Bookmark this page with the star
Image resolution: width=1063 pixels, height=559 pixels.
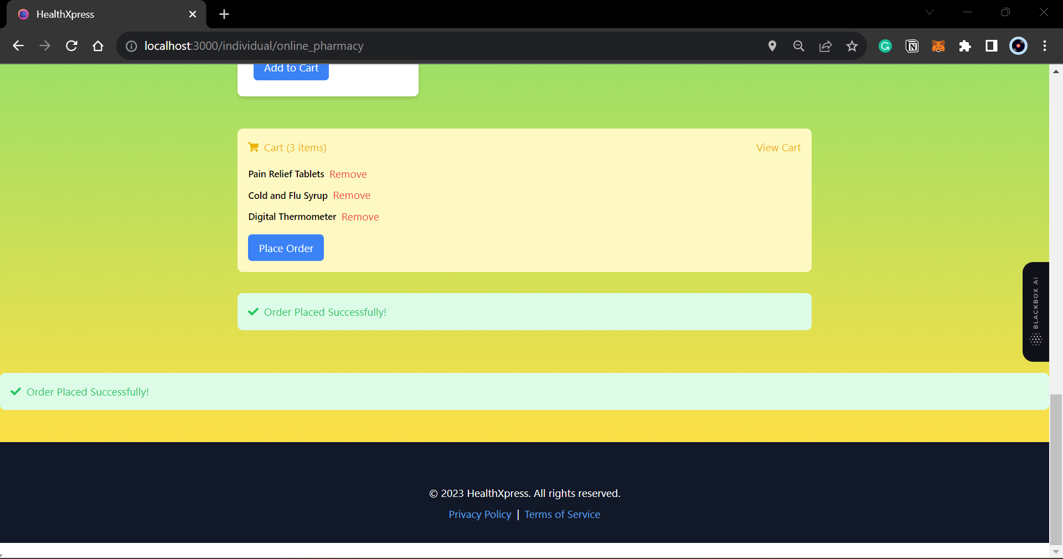click(x=852, y=46)
